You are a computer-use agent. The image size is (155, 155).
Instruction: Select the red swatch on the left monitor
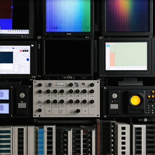click(x=21, y=51)
